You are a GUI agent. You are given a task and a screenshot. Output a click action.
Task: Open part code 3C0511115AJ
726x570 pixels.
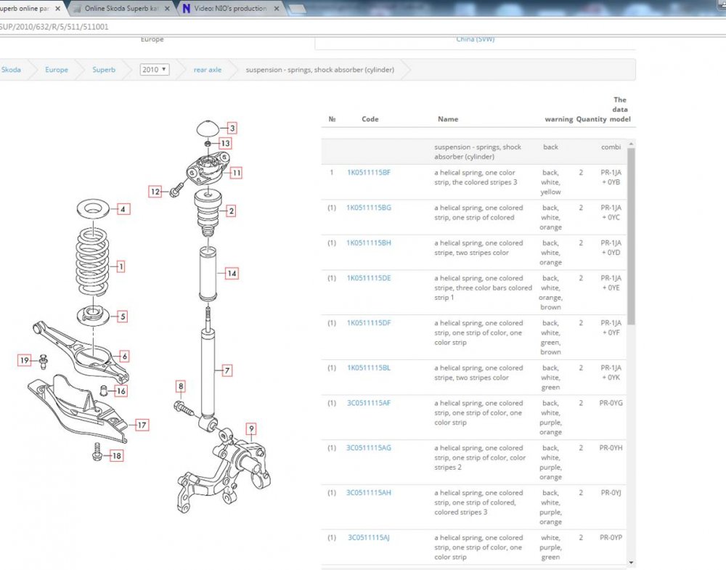(x=369, y=537)
